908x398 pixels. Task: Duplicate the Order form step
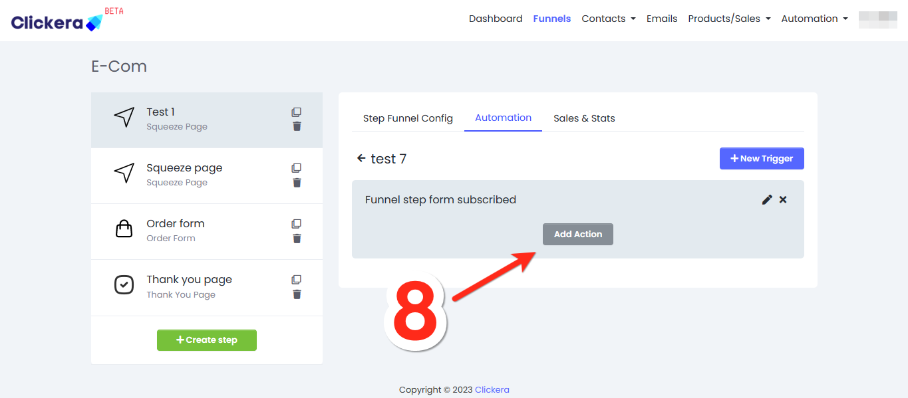(x=297, y=224)
